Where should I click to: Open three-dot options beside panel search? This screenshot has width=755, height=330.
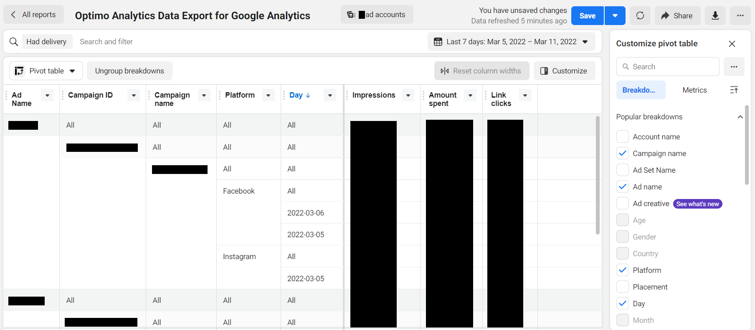734,67
